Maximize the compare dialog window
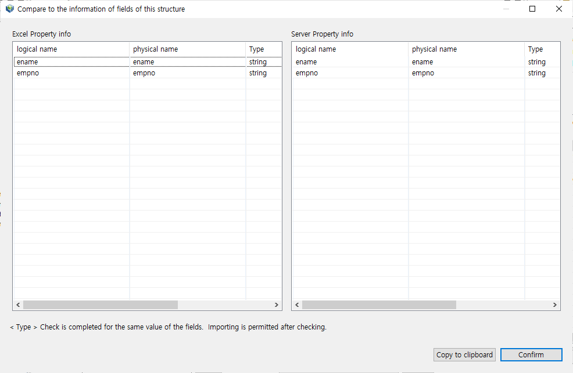The width and height of the screenshot is (573, 373). click(x=532, y=9)
